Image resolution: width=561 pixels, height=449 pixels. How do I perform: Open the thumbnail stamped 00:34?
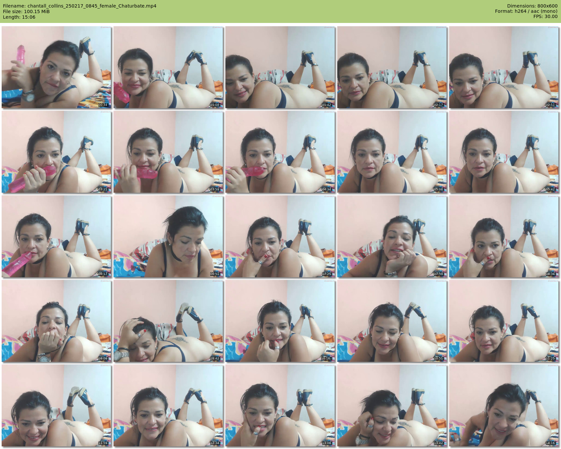(x=56, y=67)
